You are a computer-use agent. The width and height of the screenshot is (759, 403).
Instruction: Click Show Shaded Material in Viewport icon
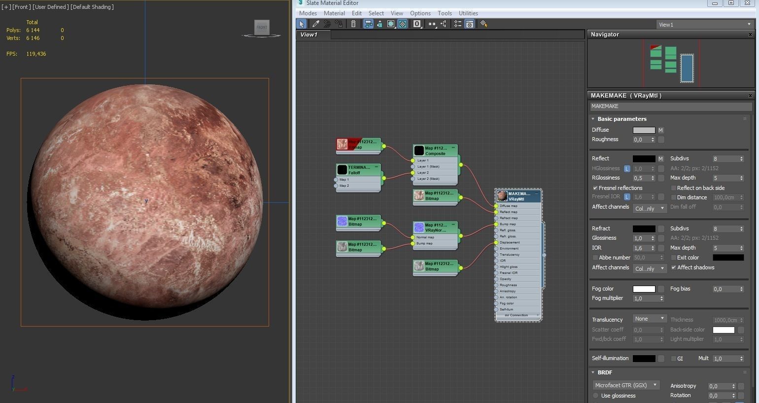point(391,24)
